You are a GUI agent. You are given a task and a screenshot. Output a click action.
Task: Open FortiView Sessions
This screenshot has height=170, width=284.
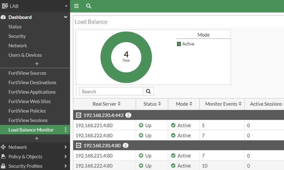28,120
